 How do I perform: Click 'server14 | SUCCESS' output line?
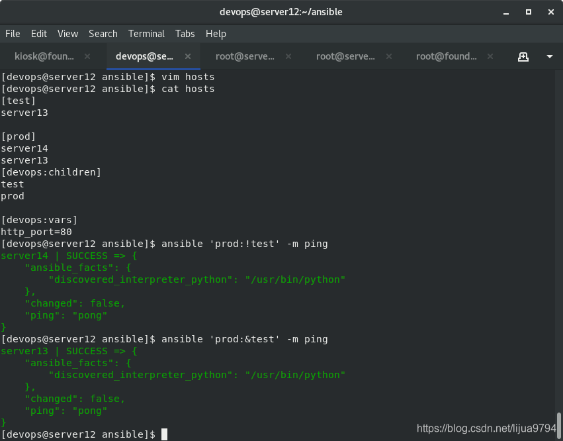point(69,256)
